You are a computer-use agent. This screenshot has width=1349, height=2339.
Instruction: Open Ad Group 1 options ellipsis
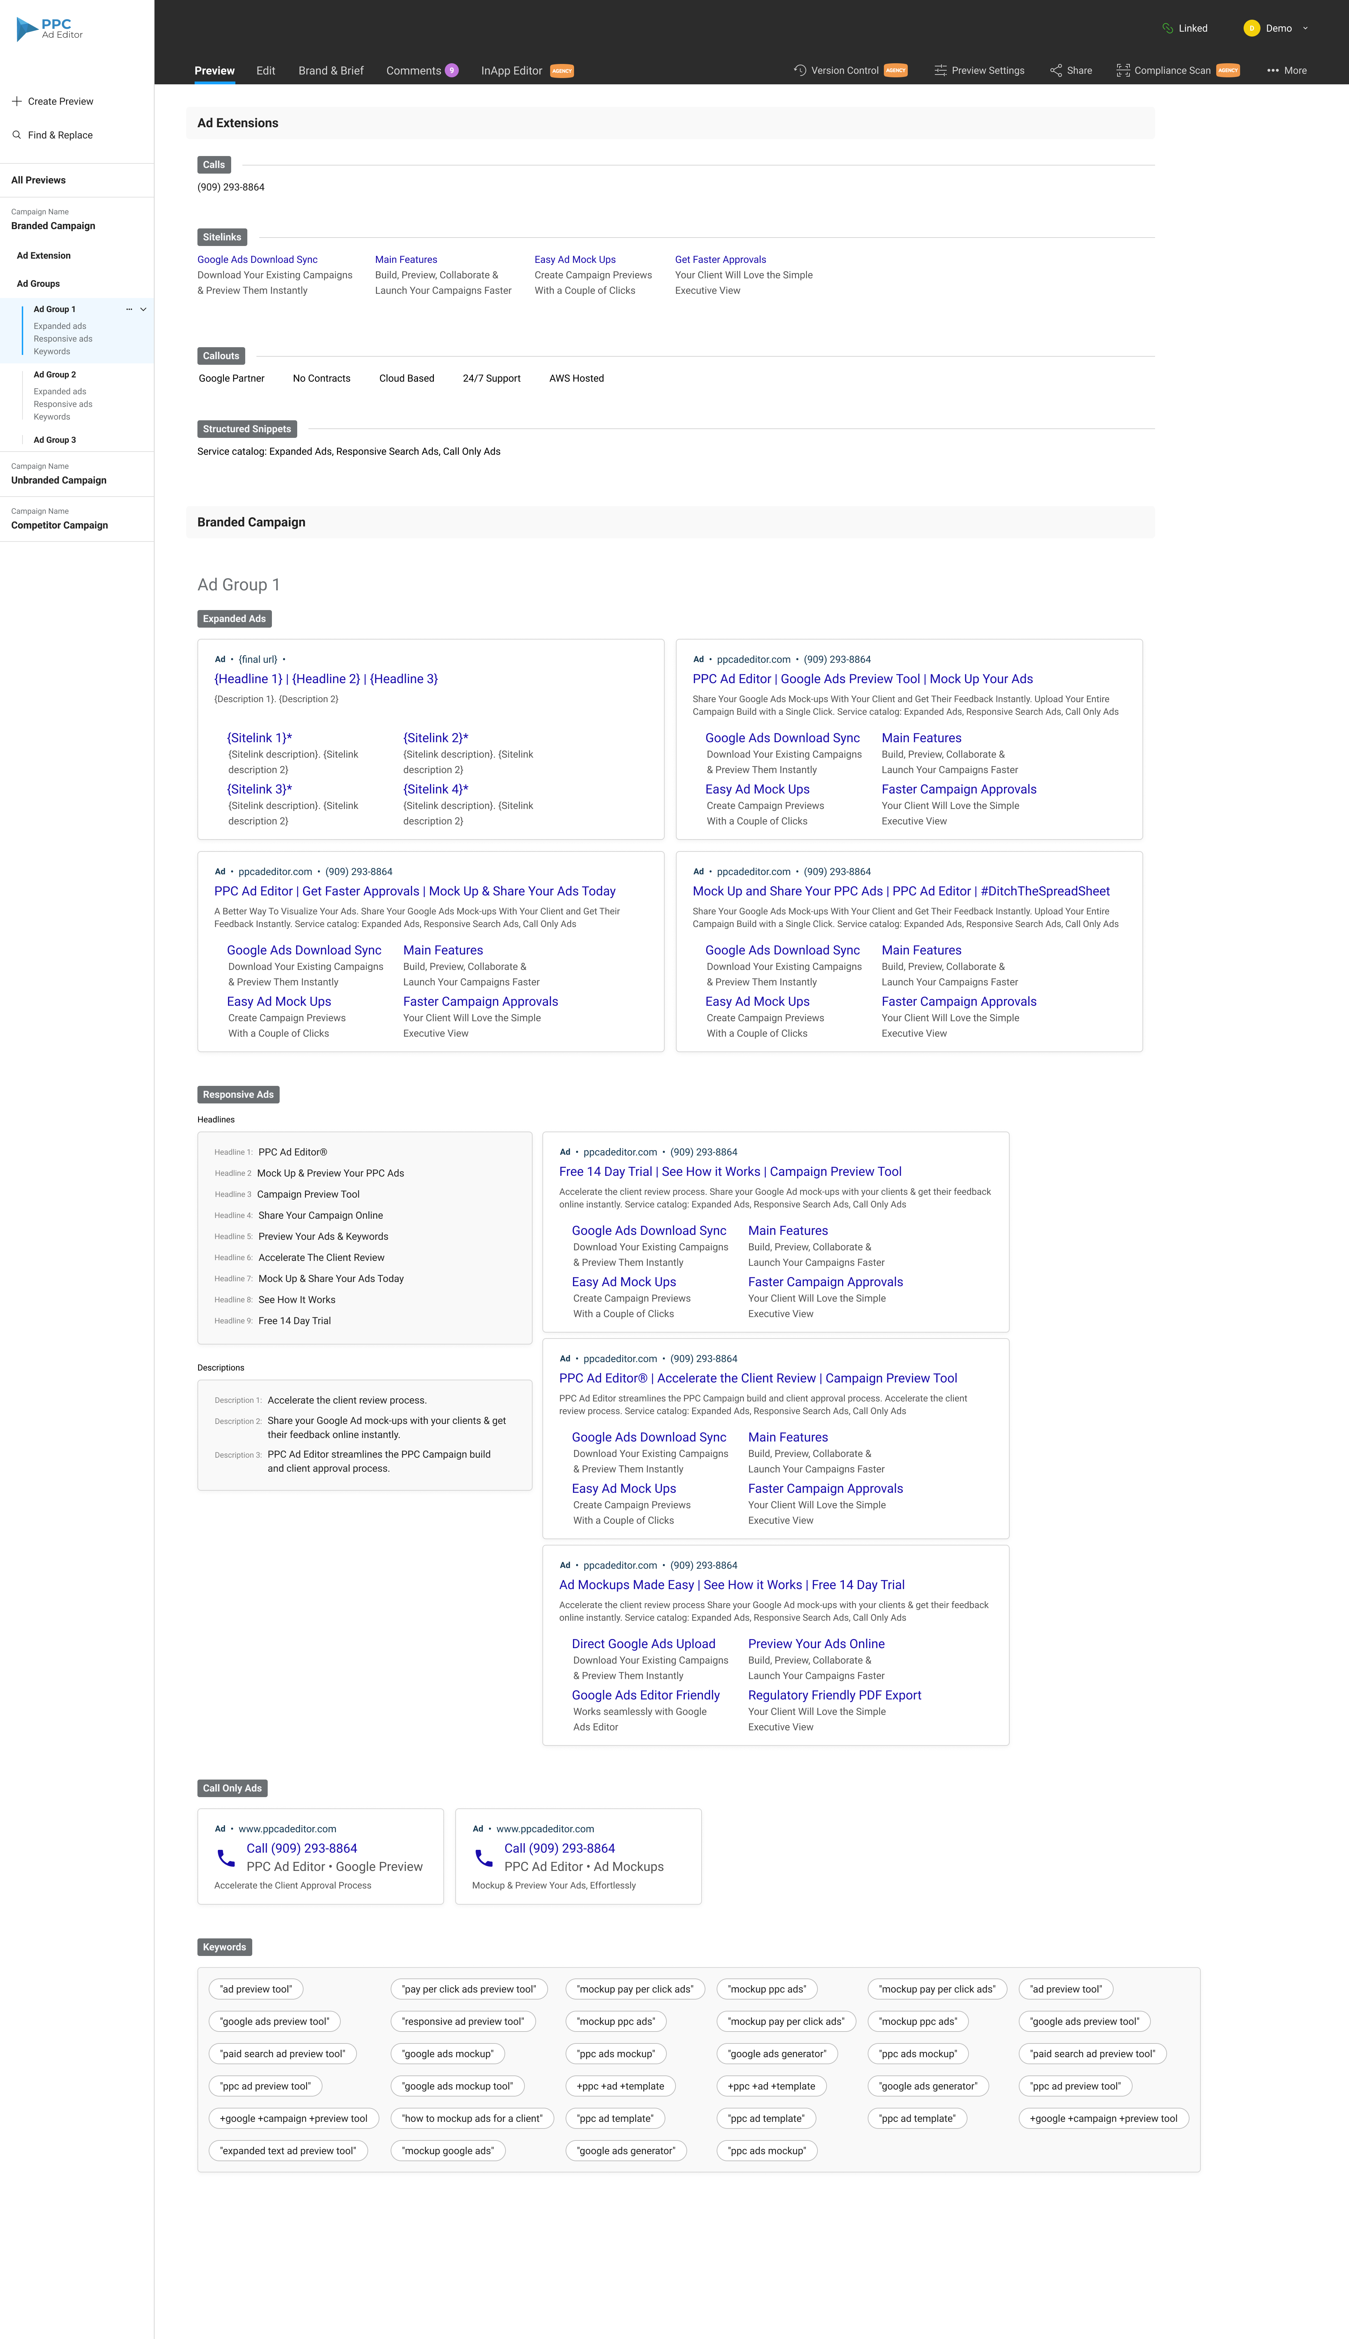pyautogui.click(x=129, y=310)
